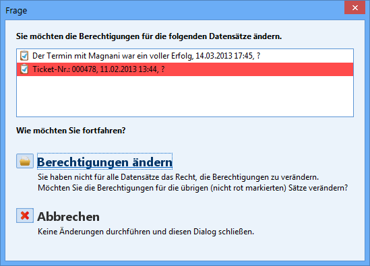Image resolution: width=370 pixels, height=266 pixels.
Task: Close the Frage dialog window
Action: click(355, 7)
